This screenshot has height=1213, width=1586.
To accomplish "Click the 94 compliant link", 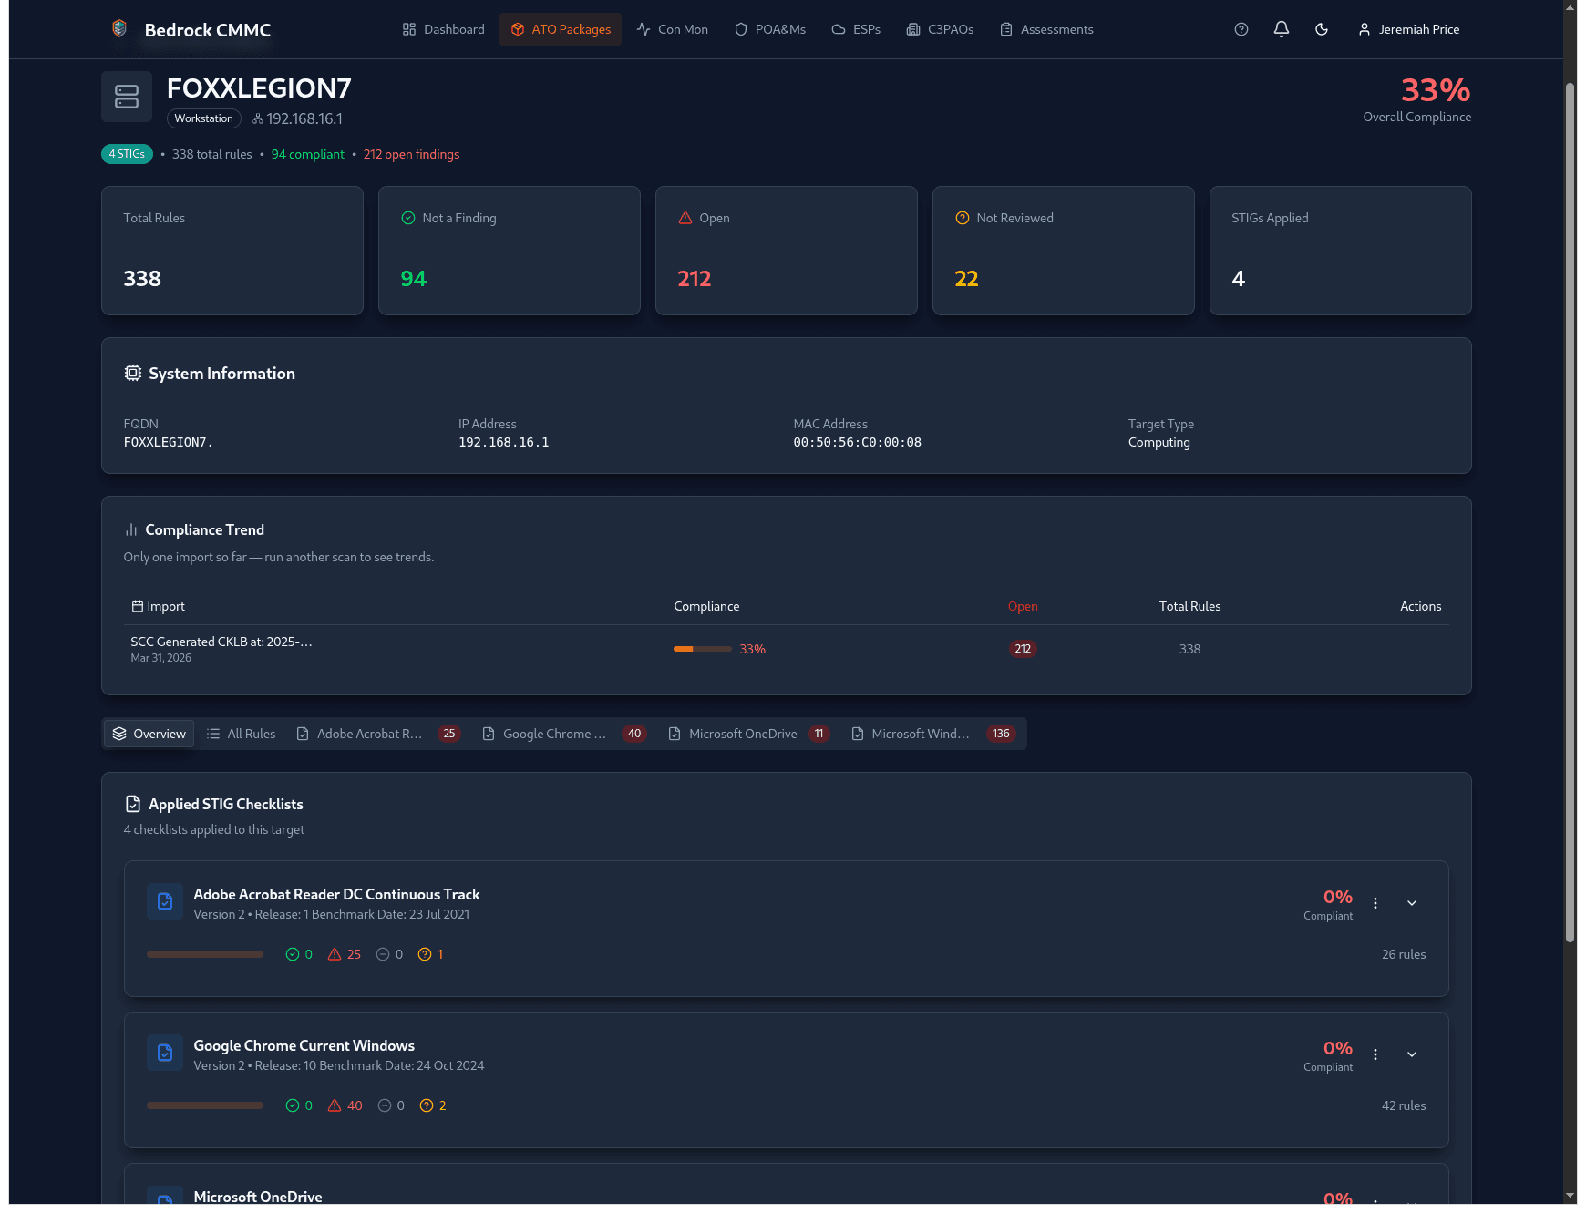I will (x=307, y=154).
